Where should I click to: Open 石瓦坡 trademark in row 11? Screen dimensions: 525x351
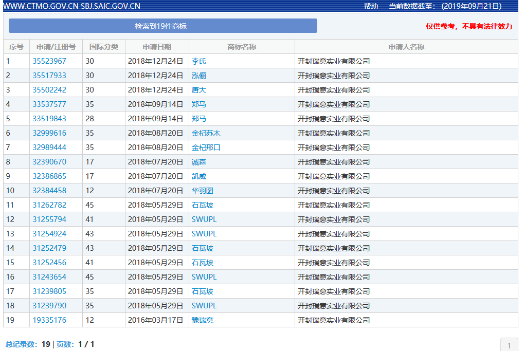coord(203,205)
